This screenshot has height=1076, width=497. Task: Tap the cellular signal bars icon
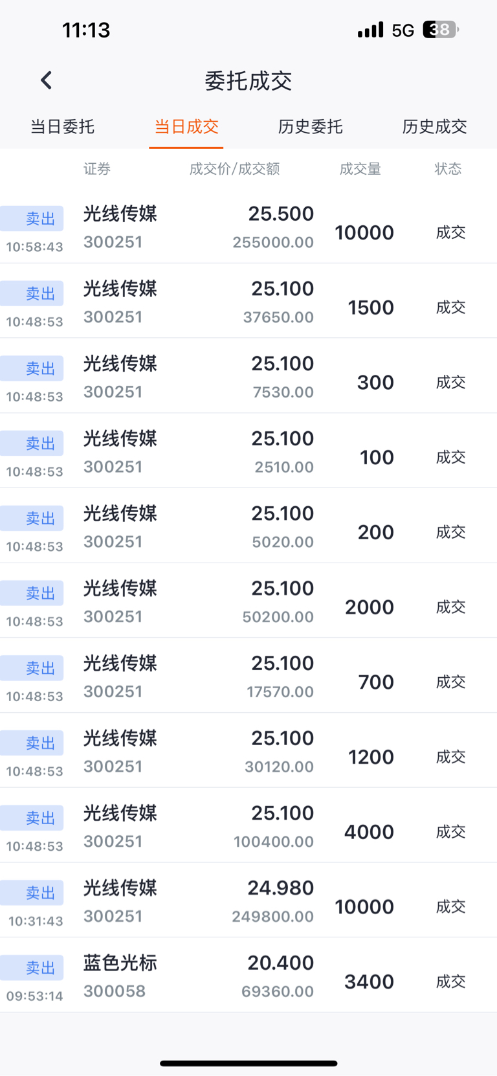[370, 30]
